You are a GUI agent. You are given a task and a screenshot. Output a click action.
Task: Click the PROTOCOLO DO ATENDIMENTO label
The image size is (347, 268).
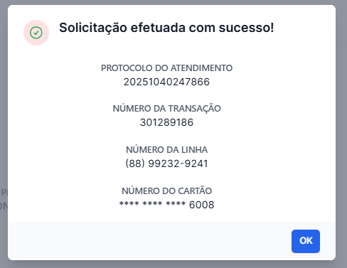[166, 68]
